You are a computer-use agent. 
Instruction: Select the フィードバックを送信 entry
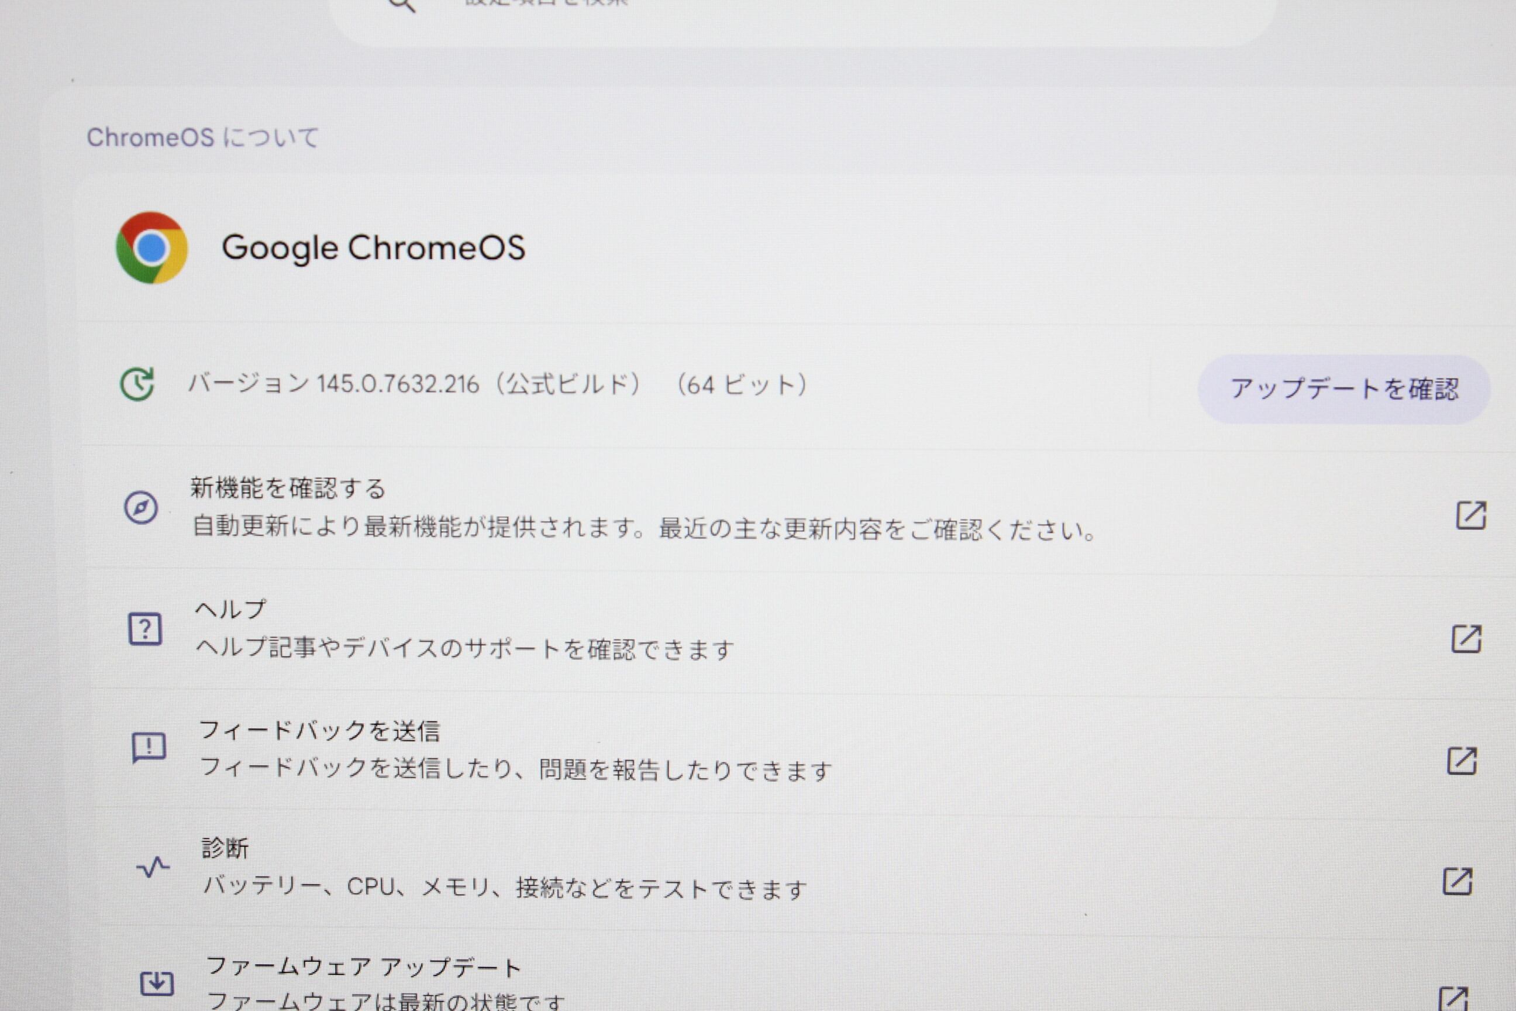(320, 731)
